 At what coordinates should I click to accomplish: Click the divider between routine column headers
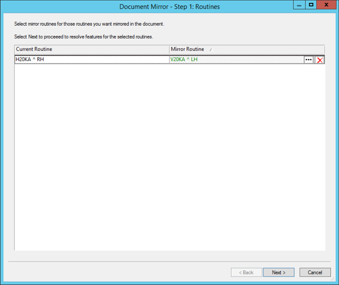click(169, 49)
